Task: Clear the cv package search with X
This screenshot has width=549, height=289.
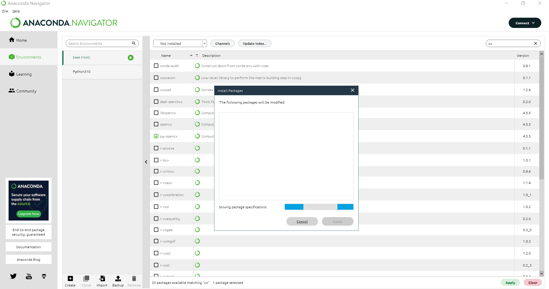Action: coord(536,43)
